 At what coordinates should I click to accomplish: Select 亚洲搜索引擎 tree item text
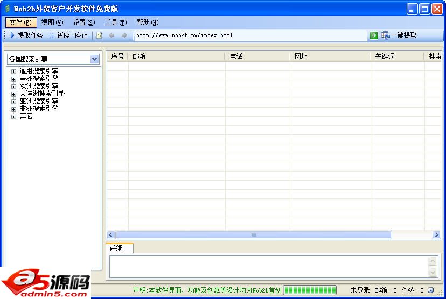39,101
